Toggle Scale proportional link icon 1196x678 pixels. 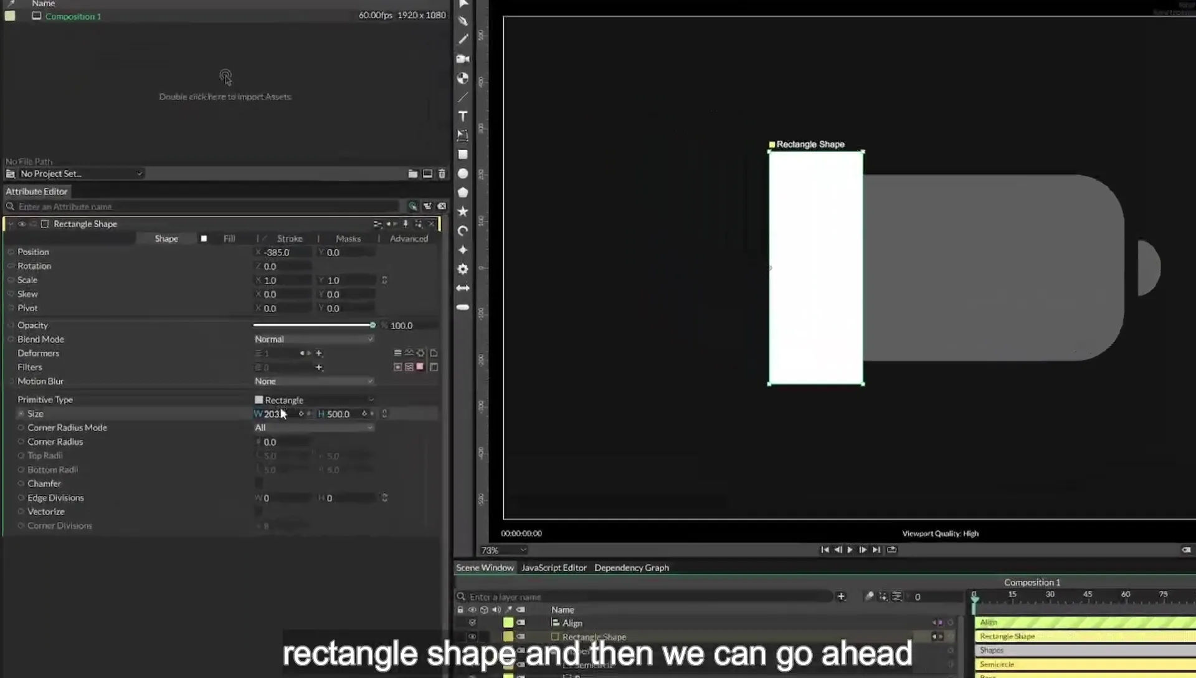click(x=384, y=280)
